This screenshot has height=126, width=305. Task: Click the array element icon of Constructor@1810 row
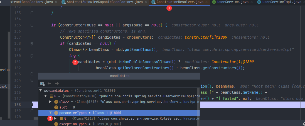pos(51,96)
